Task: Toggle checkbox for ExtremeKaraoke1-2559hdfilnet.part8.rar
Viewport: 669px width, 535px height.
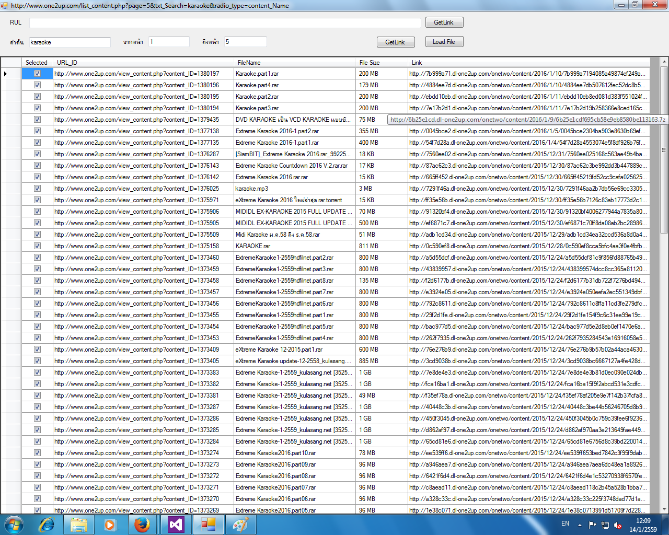Action: (x=37, y=281)
